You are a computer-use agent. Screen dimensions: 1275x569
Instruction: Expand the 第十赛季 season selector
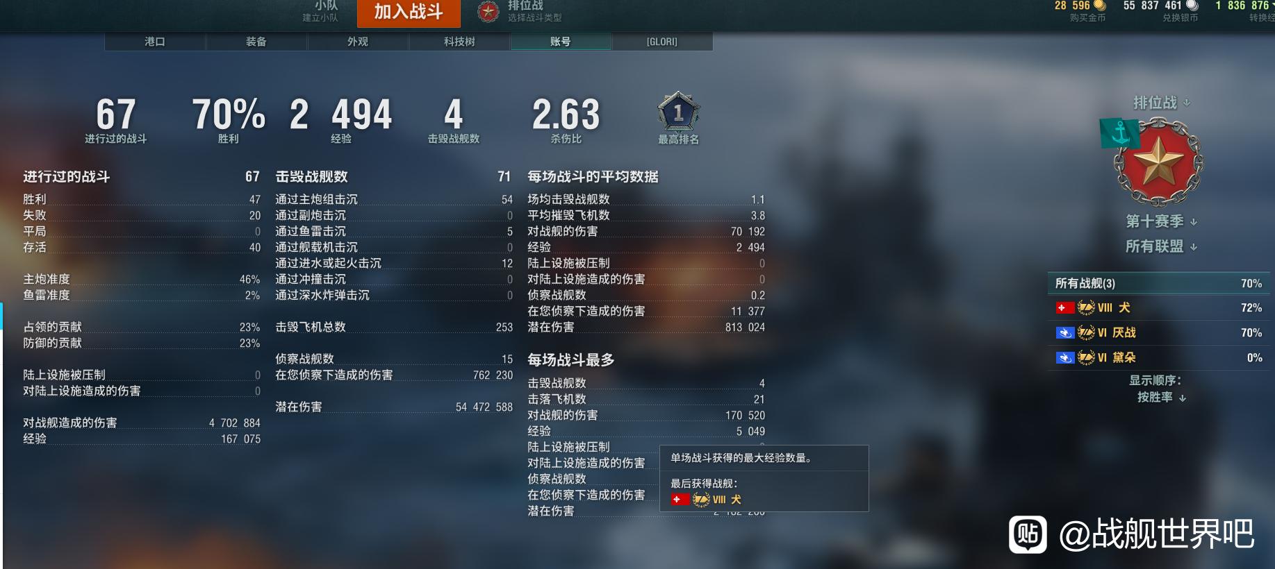click(x=1162, y=221)
